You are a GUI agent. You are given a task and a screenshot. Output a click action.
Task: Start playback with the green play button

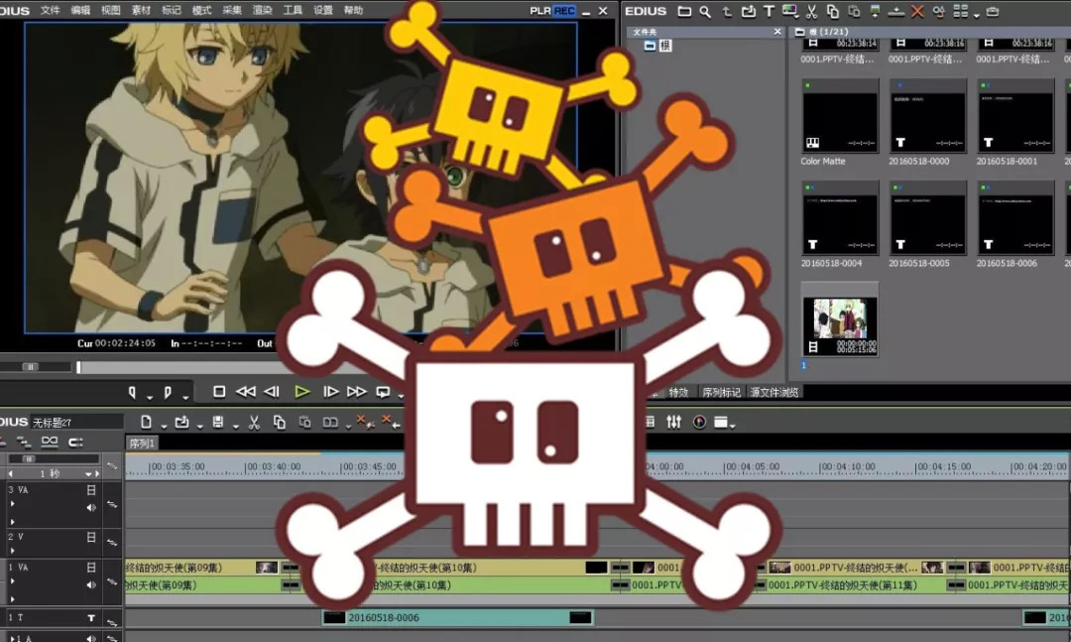[301, 392]
